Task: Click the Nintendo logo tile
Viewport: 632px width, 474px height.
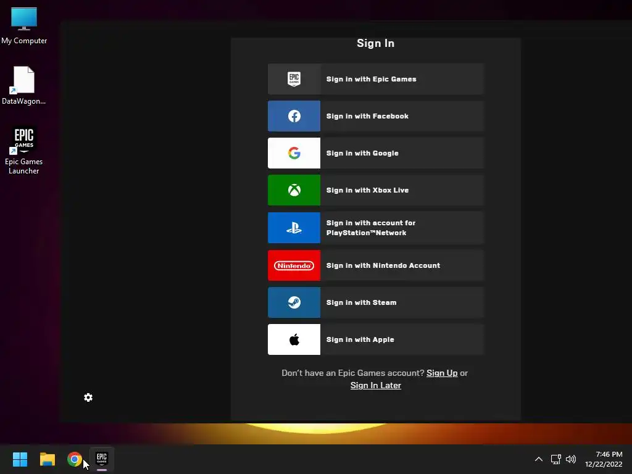Action: (294, 265)
